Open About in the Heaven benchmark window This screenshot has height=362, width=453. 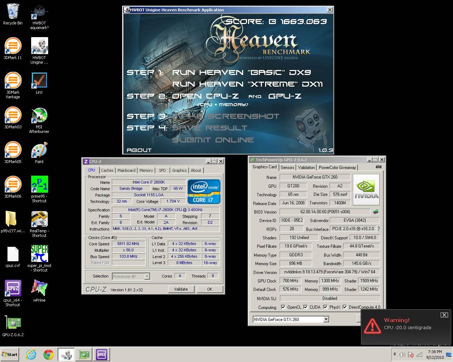[x=139, y=150]
